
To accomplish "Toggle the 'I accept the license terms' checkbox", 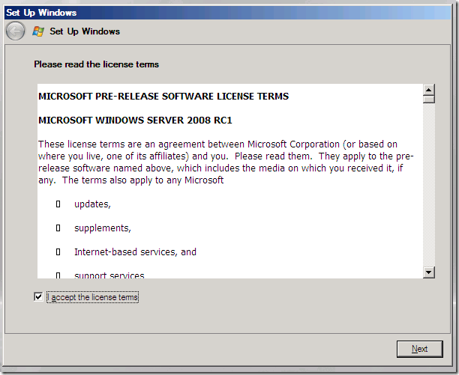I will (38, 297).
